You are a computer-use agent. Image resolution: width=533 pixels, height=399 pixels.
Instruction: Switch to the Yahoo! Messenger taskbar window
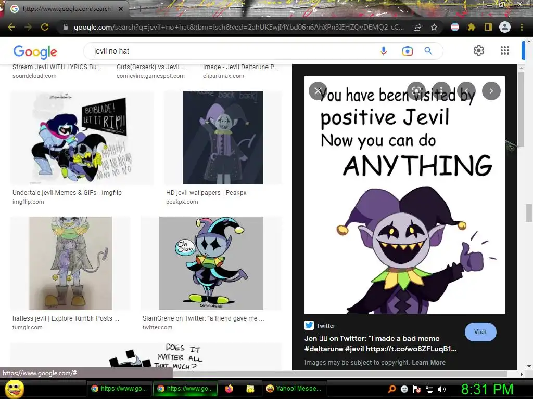pyautogui.click(x=294, y=389)
